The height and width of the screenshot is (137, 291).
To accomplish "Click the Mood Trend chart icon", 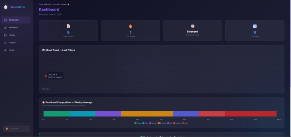I will tap(43, 50).
